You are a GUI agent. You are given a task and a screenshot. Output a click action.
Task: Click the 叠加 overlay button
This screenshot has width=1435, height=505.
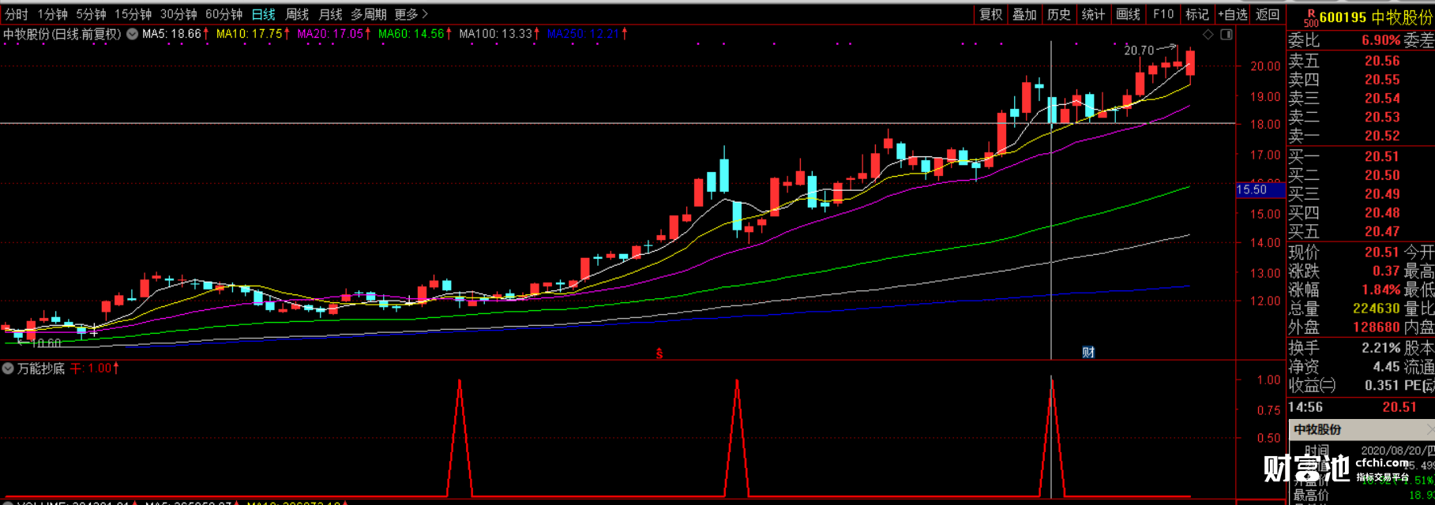coord(1024,14)
